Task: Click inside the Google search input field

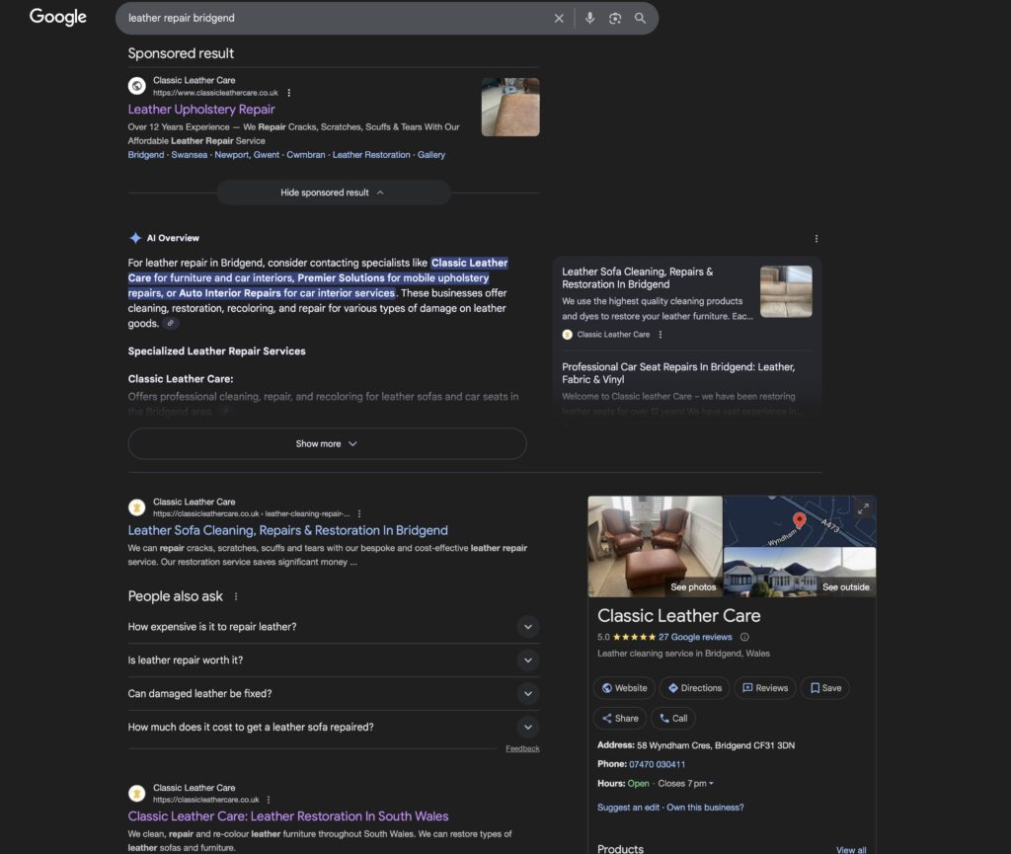Action: pos(336,18)
